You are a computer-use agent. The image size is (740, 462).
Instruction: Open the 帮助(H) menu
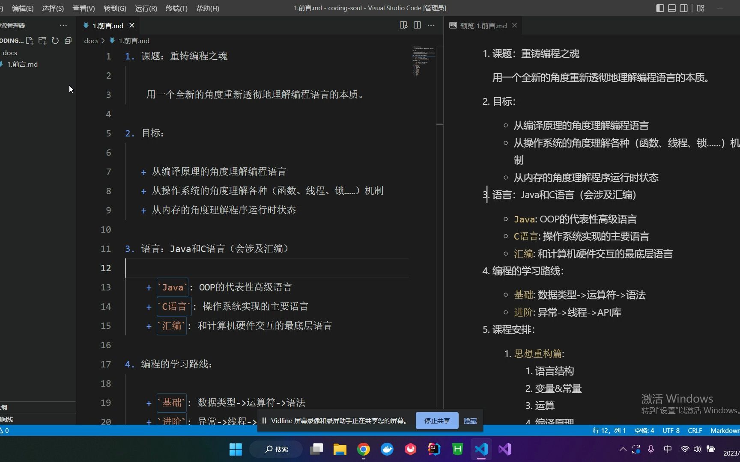208,8
